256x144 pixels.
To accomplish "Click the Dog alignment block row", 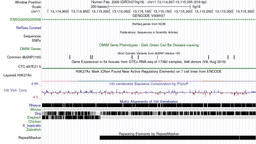I will click(x=149, y=113).
